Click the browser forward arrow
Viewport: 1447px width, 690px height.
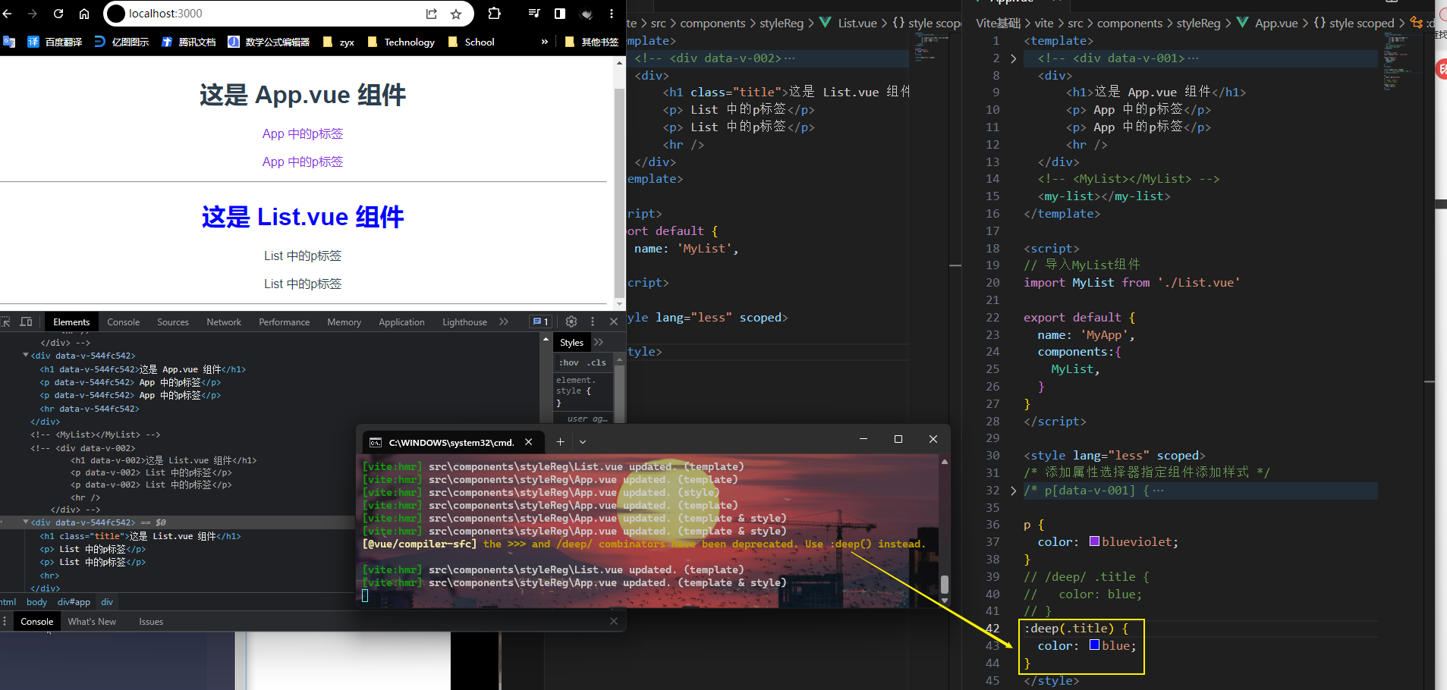click(x=33, y=14)
